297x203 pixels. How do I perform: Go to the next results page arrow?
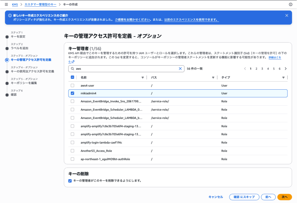click(x=286, y=68)
